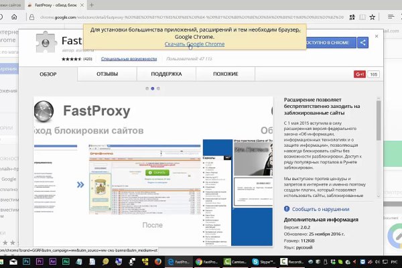This screenshot has width=402, height=268.
Task: Open the ОБЗОР tab
Action: point(48,74)
